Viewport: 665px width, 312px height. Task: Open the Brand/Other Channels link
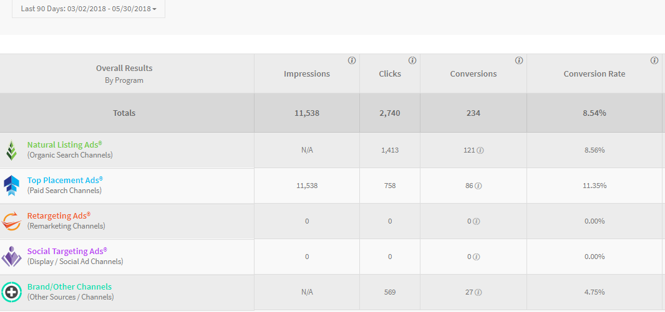(x=69, y=287)
